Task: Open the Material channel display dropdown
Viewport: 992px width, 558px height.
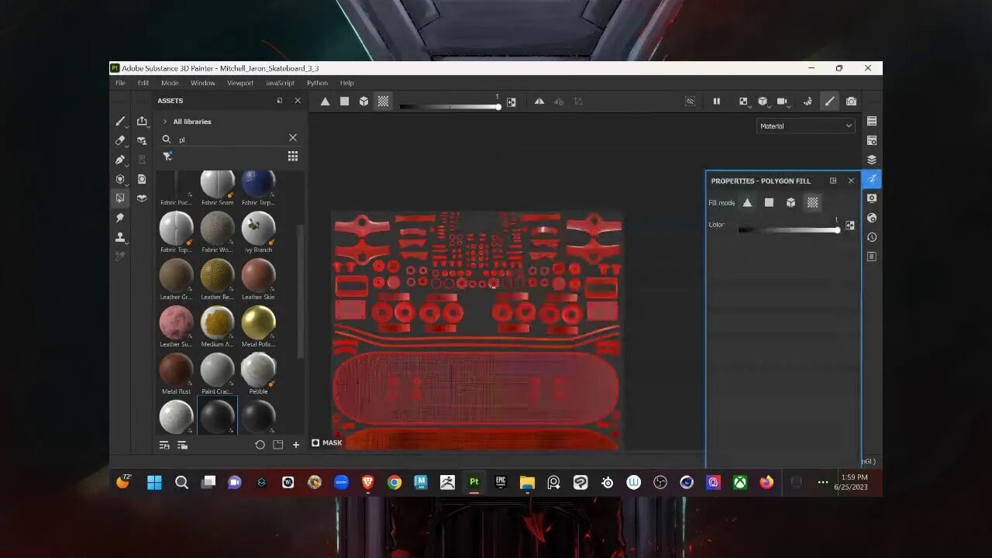Action: 805,126
